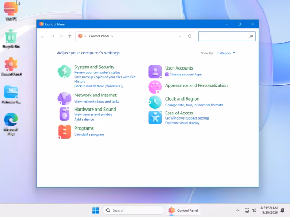Click the Control Panel icon in address bar
Viewport: 290px width, 217px height.
tap(80, 36)
